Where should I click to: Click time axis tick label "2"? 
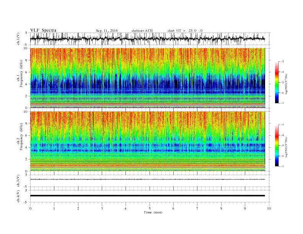pos(78,208)
